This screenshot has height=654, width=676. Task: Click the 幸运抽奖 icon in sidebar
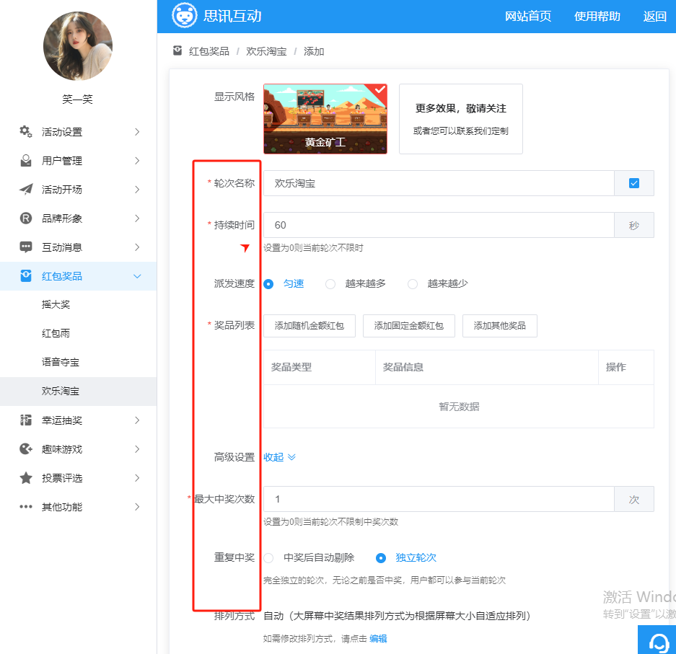pyautogui.click(x=26, y=420)
